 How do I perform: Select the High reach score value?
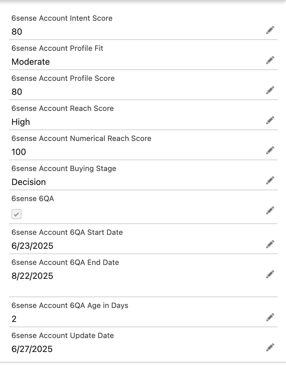click(x=21, y=122)
